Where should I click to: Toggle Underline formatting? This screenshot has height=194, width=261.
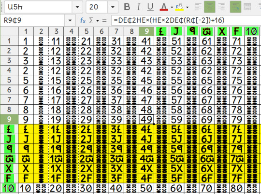click(150, 7)
